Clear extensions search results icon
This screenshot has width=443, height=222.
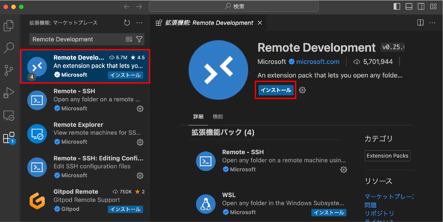[129, 39]
